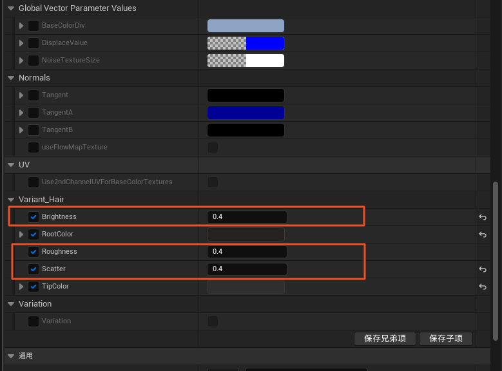Click the reset arrow for Scatter
The width and height of the screenshot is (502, 371).
[482, 269]
